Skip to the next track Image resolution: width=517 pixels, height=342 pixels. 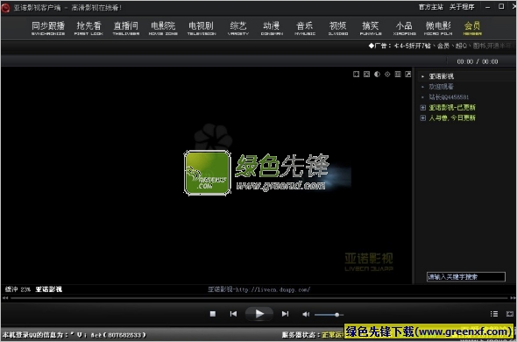click(285, 314)
